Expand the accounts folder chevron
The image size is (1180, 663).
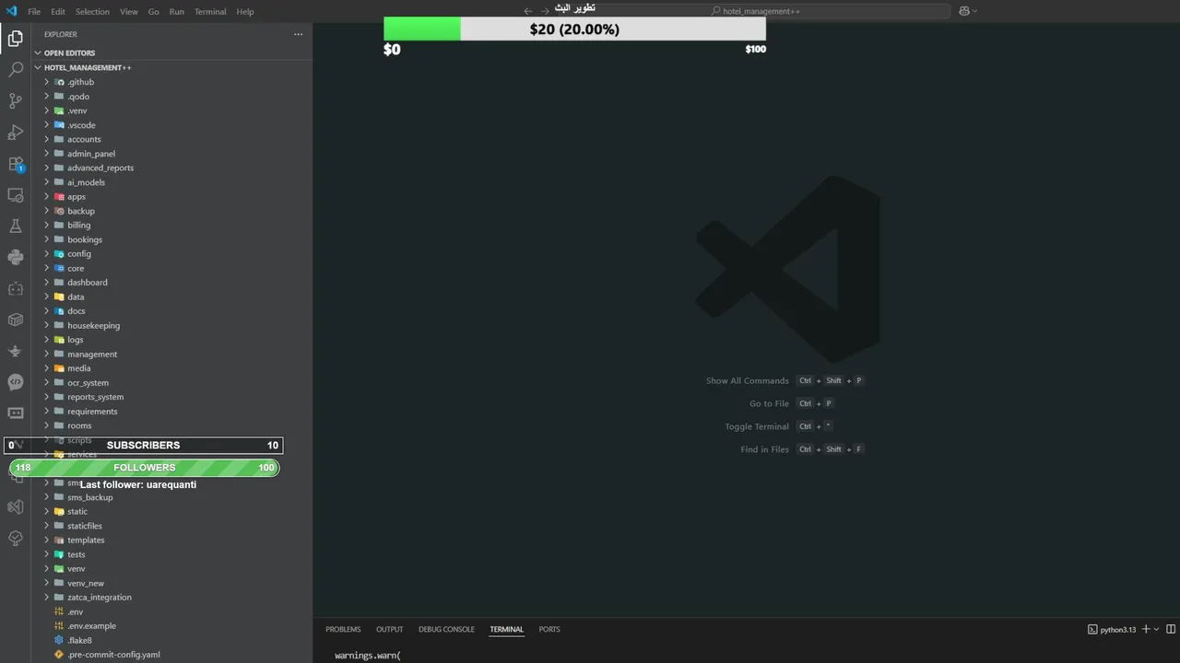46,139
